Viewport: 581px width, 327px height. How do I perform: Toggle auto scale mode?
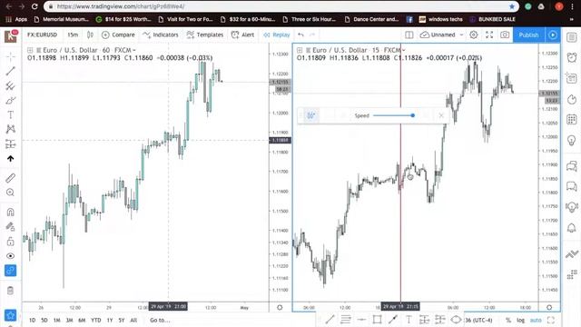tap(536, 320)
